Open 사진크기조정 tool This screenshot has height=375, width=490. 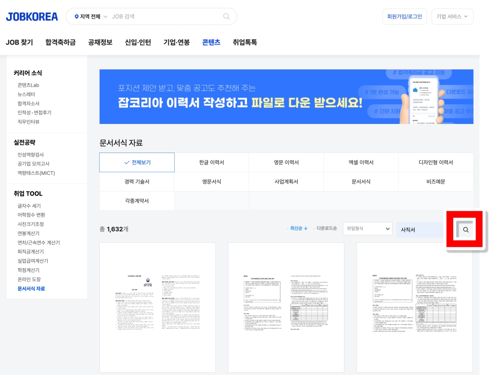pos(31,224)
